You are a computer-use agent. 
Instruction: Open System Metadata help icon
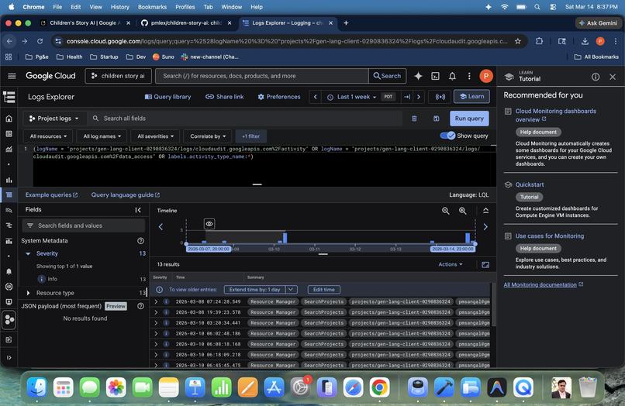[140, 241]
